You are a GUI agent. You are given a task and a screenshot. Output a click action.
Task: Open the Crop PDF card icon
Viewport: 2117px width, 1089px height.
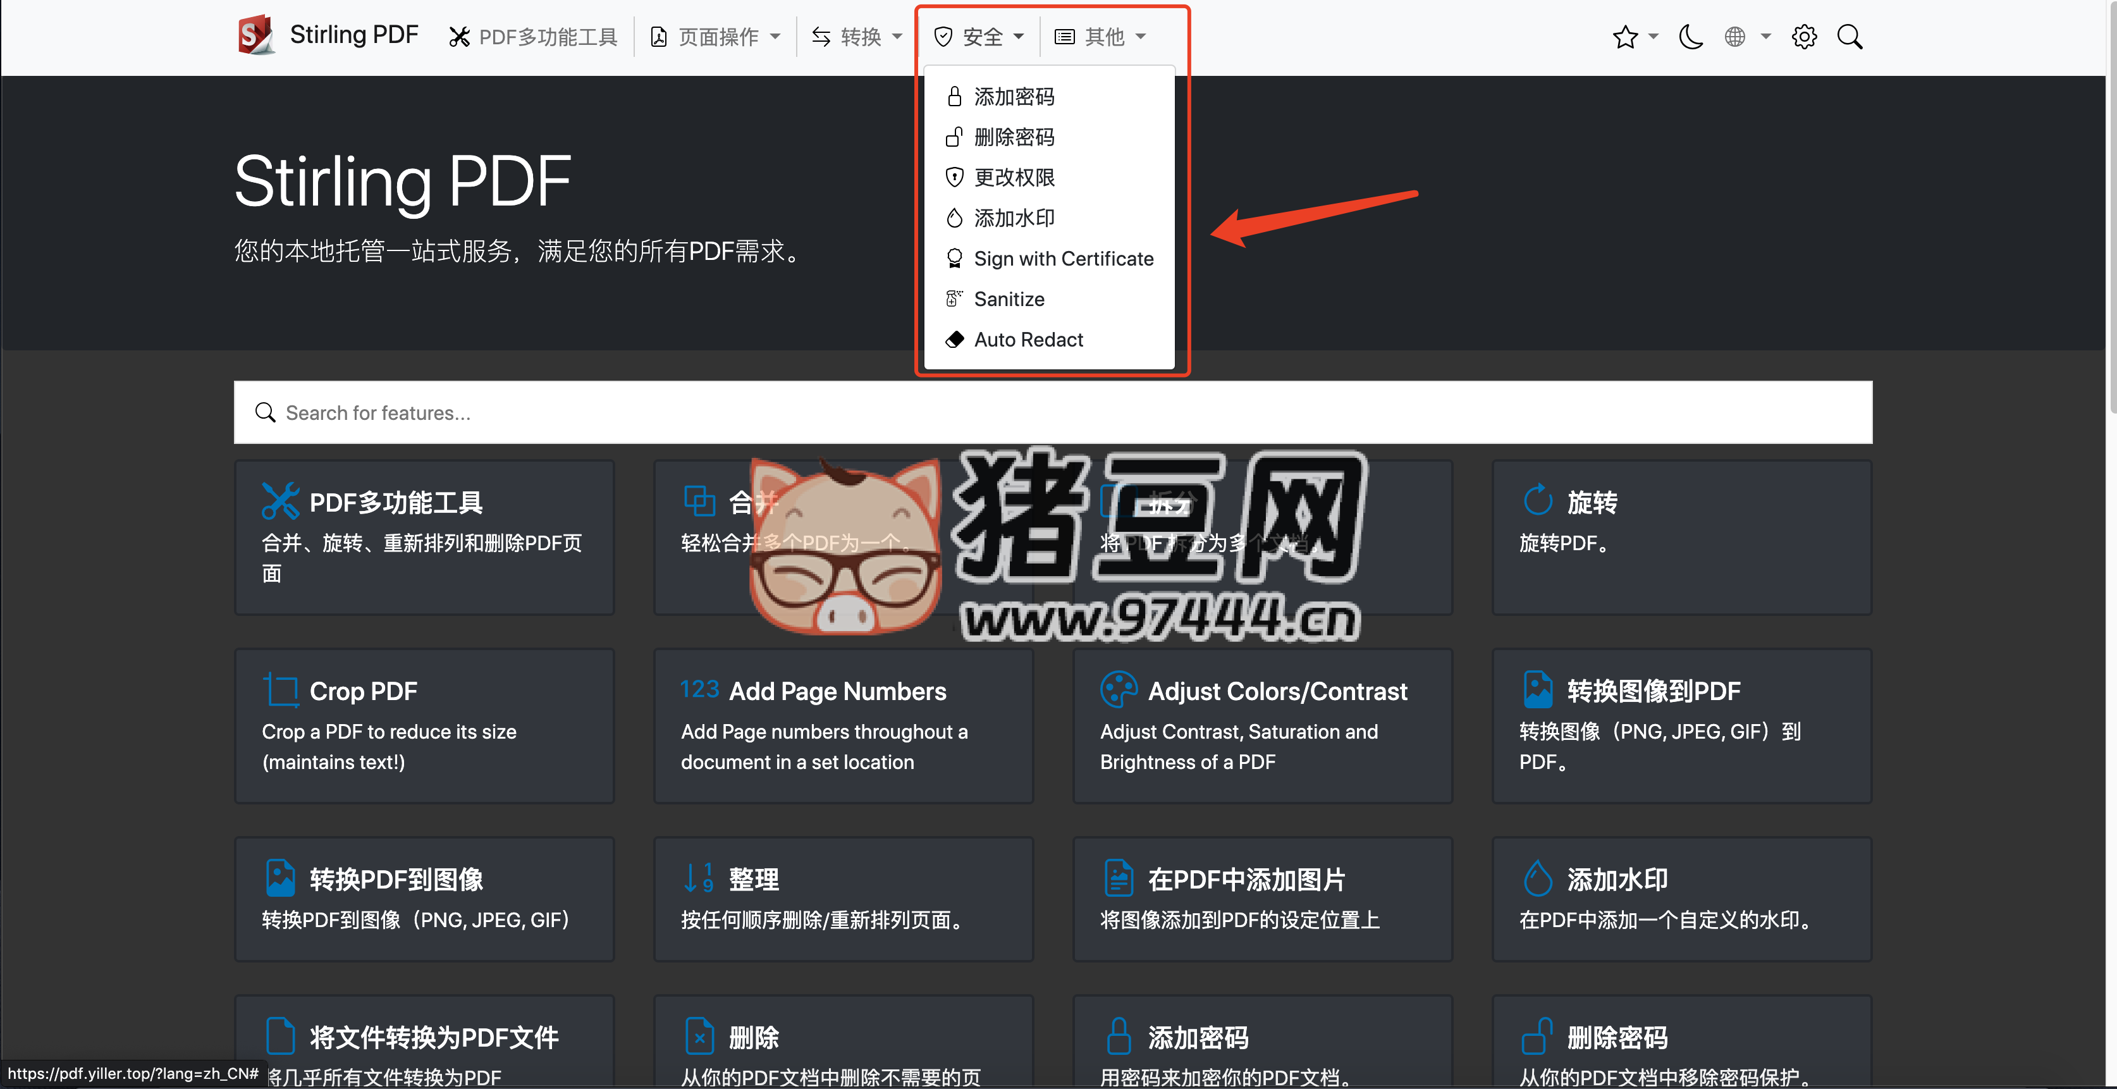[x=281, y=691]
